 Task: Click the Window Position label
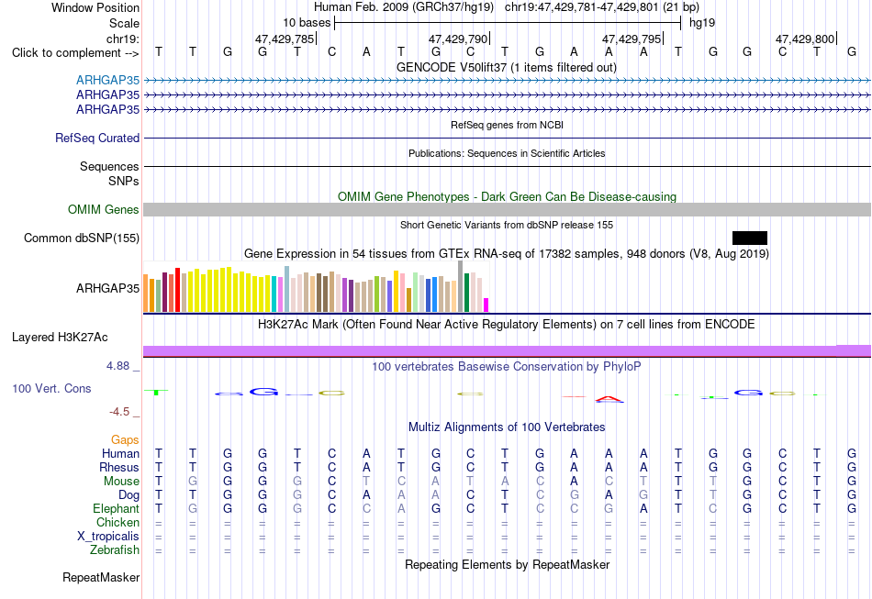[x=95, y=7]
